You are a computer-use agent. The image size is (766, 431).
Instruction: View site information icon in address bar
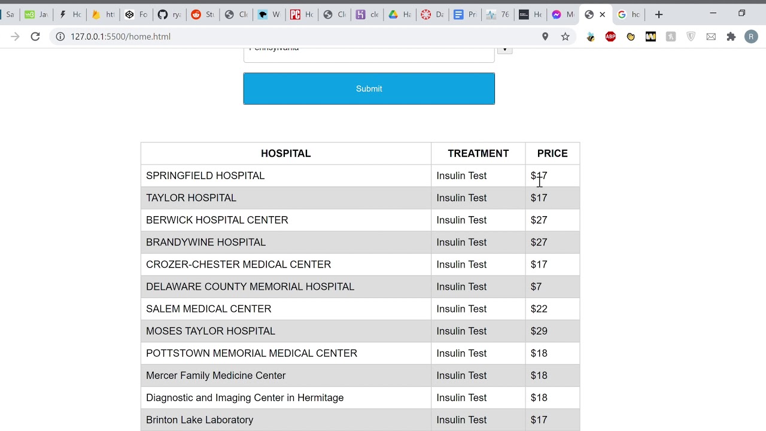coord(60,37)
